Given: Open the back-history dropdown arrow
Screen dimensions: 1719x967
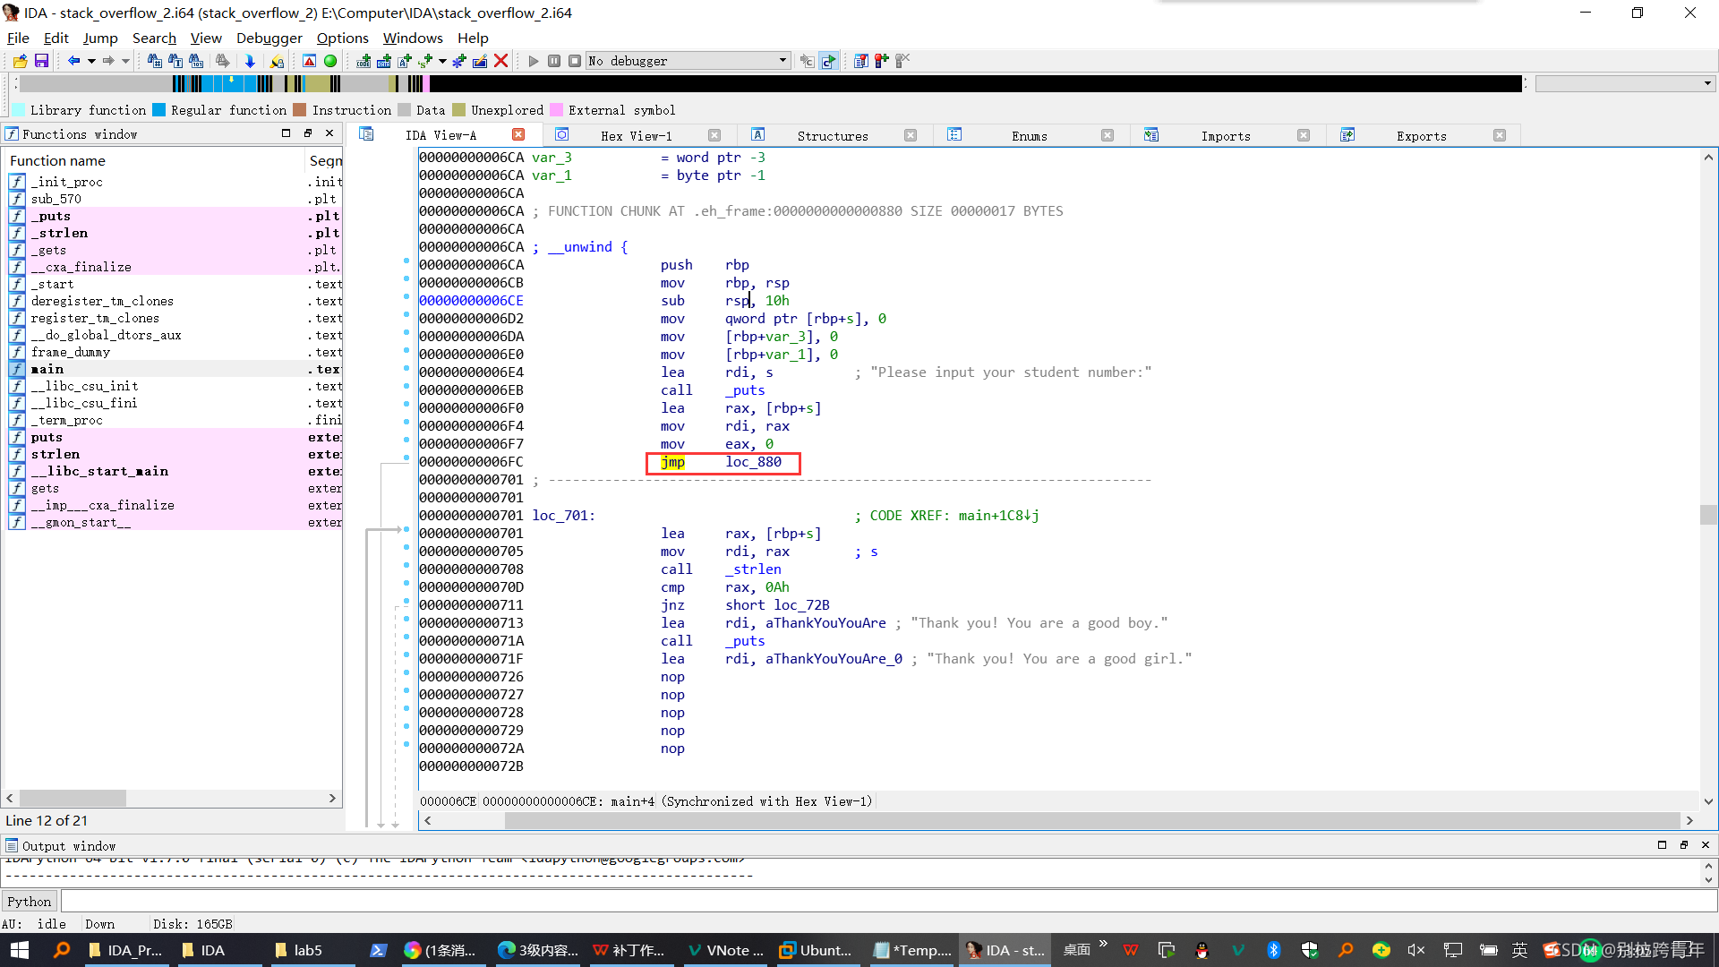Looking at the screenshot, I should (x=91, y=61).
